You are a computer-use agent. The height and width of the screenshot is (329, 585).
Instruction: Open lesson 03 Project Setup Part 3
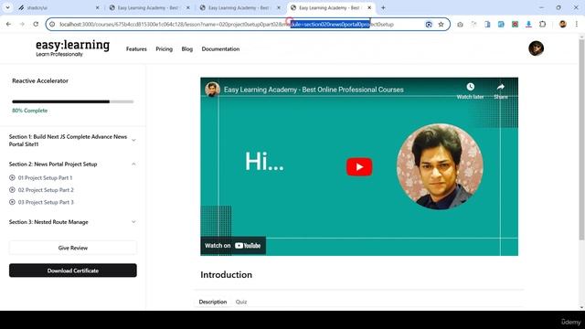[x=46, y=202]
